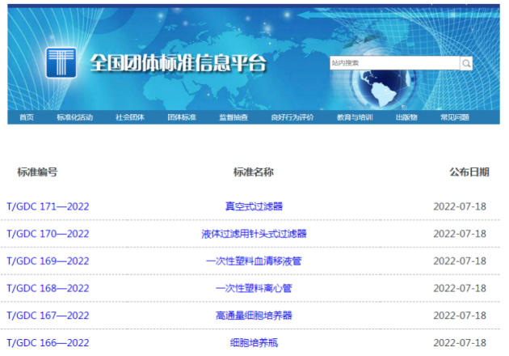Image resolution: width=509 pixels, height=356 pixels.
Task: Open the 教育与培训 menu
Action: click(x=355, y=117)
